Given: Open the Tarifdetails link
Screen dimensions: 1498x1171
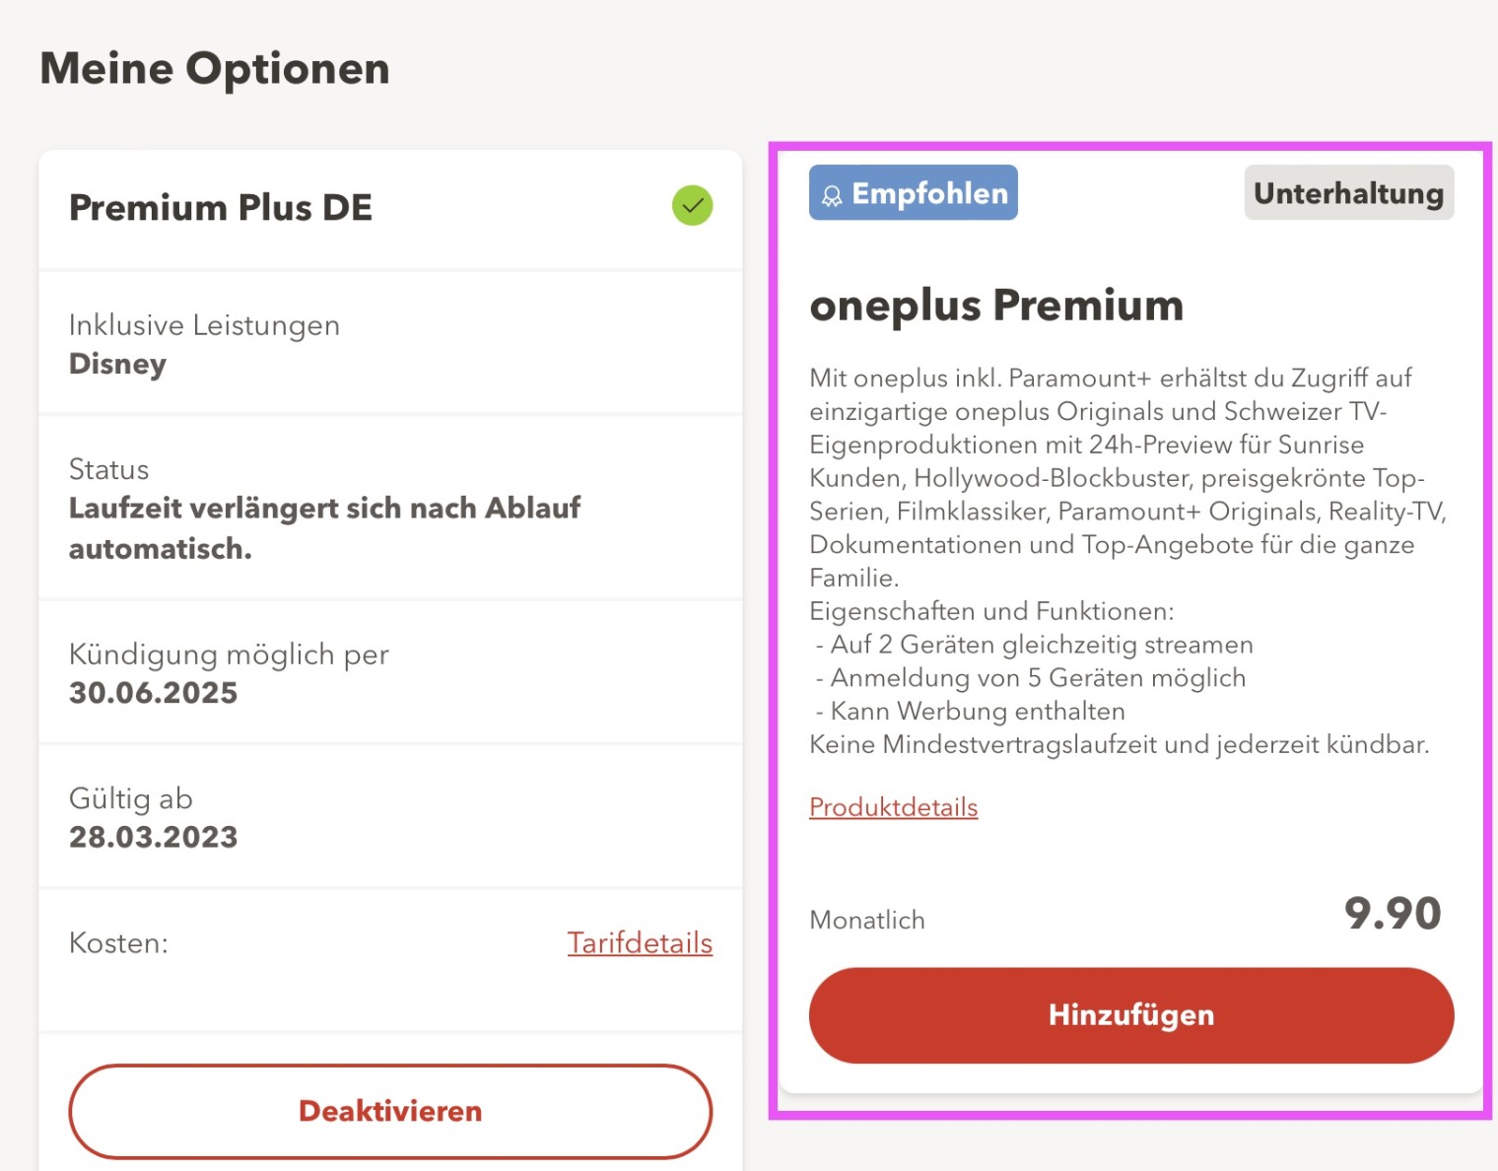Looking at the screenshot, I should pyautogui.click(x=640, y=943).
